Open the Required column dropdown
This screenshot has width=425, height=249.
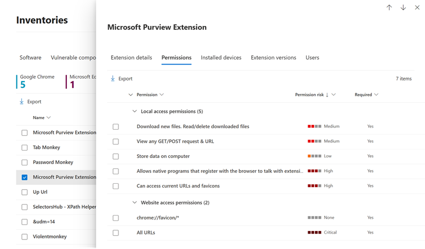(376, 95)
